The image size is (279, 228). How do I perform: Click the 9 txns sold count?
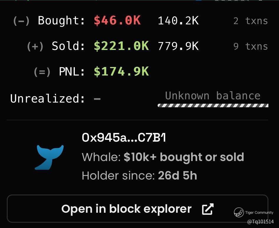click(x=250, y=46)
